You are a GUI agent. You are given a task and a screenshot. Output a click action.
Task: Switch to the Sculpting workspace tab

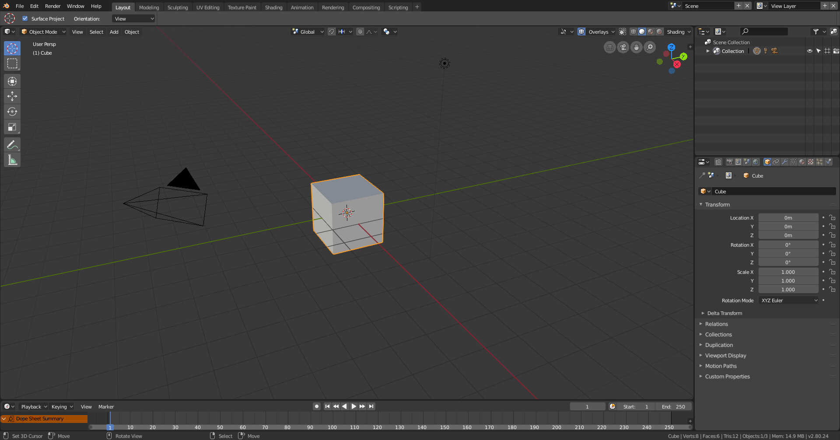[178, 7]
